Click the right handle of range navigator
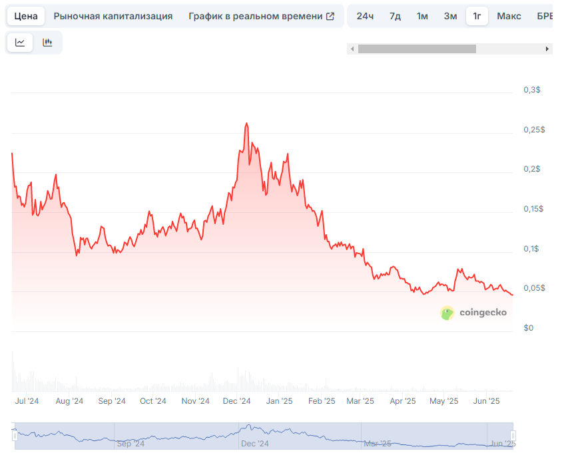 coord(513,436)
